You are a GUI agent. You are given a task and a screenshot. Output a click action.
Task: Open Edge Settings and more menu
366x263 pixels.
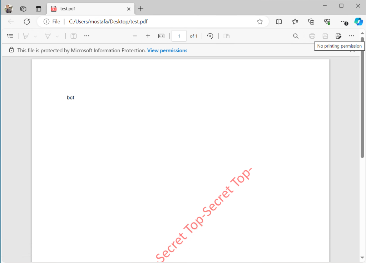coord(343,22)
